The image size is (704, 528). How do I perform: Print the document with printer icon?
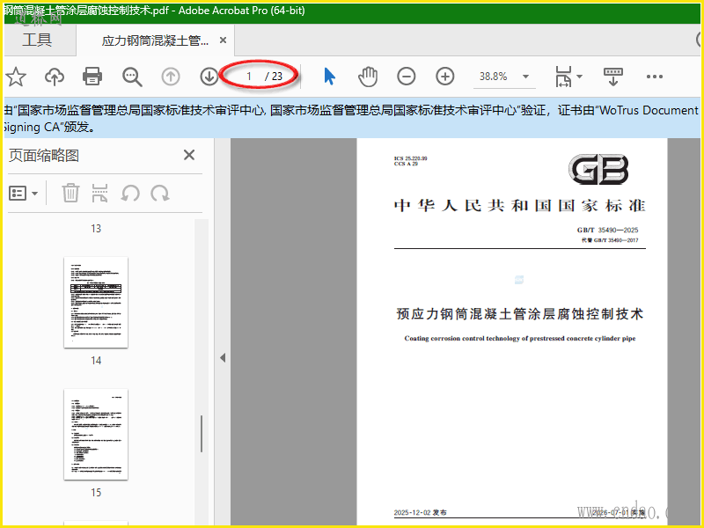pyautogui.click(x=92, y=77)
